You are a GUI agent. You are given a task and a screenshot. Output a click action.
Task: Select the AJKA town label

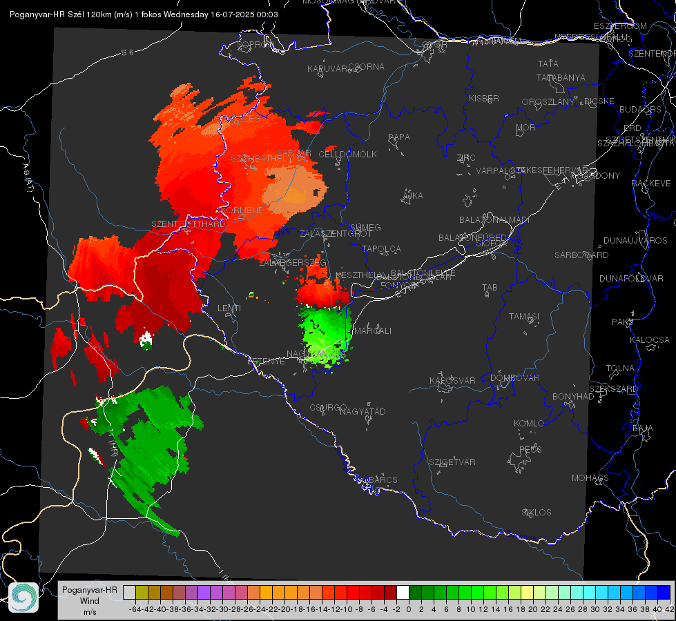[x=413, y=196]
